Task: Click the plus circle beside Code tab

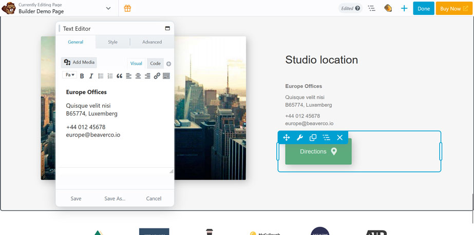Action: [168, 64]
